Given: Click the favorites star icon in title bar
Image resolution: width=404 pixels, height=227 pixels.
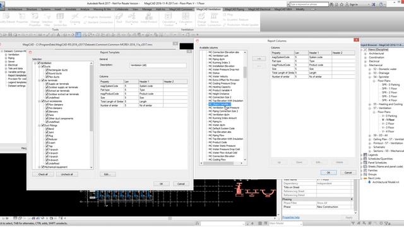Looking at the screenshot, I should (x=342, y=4).
